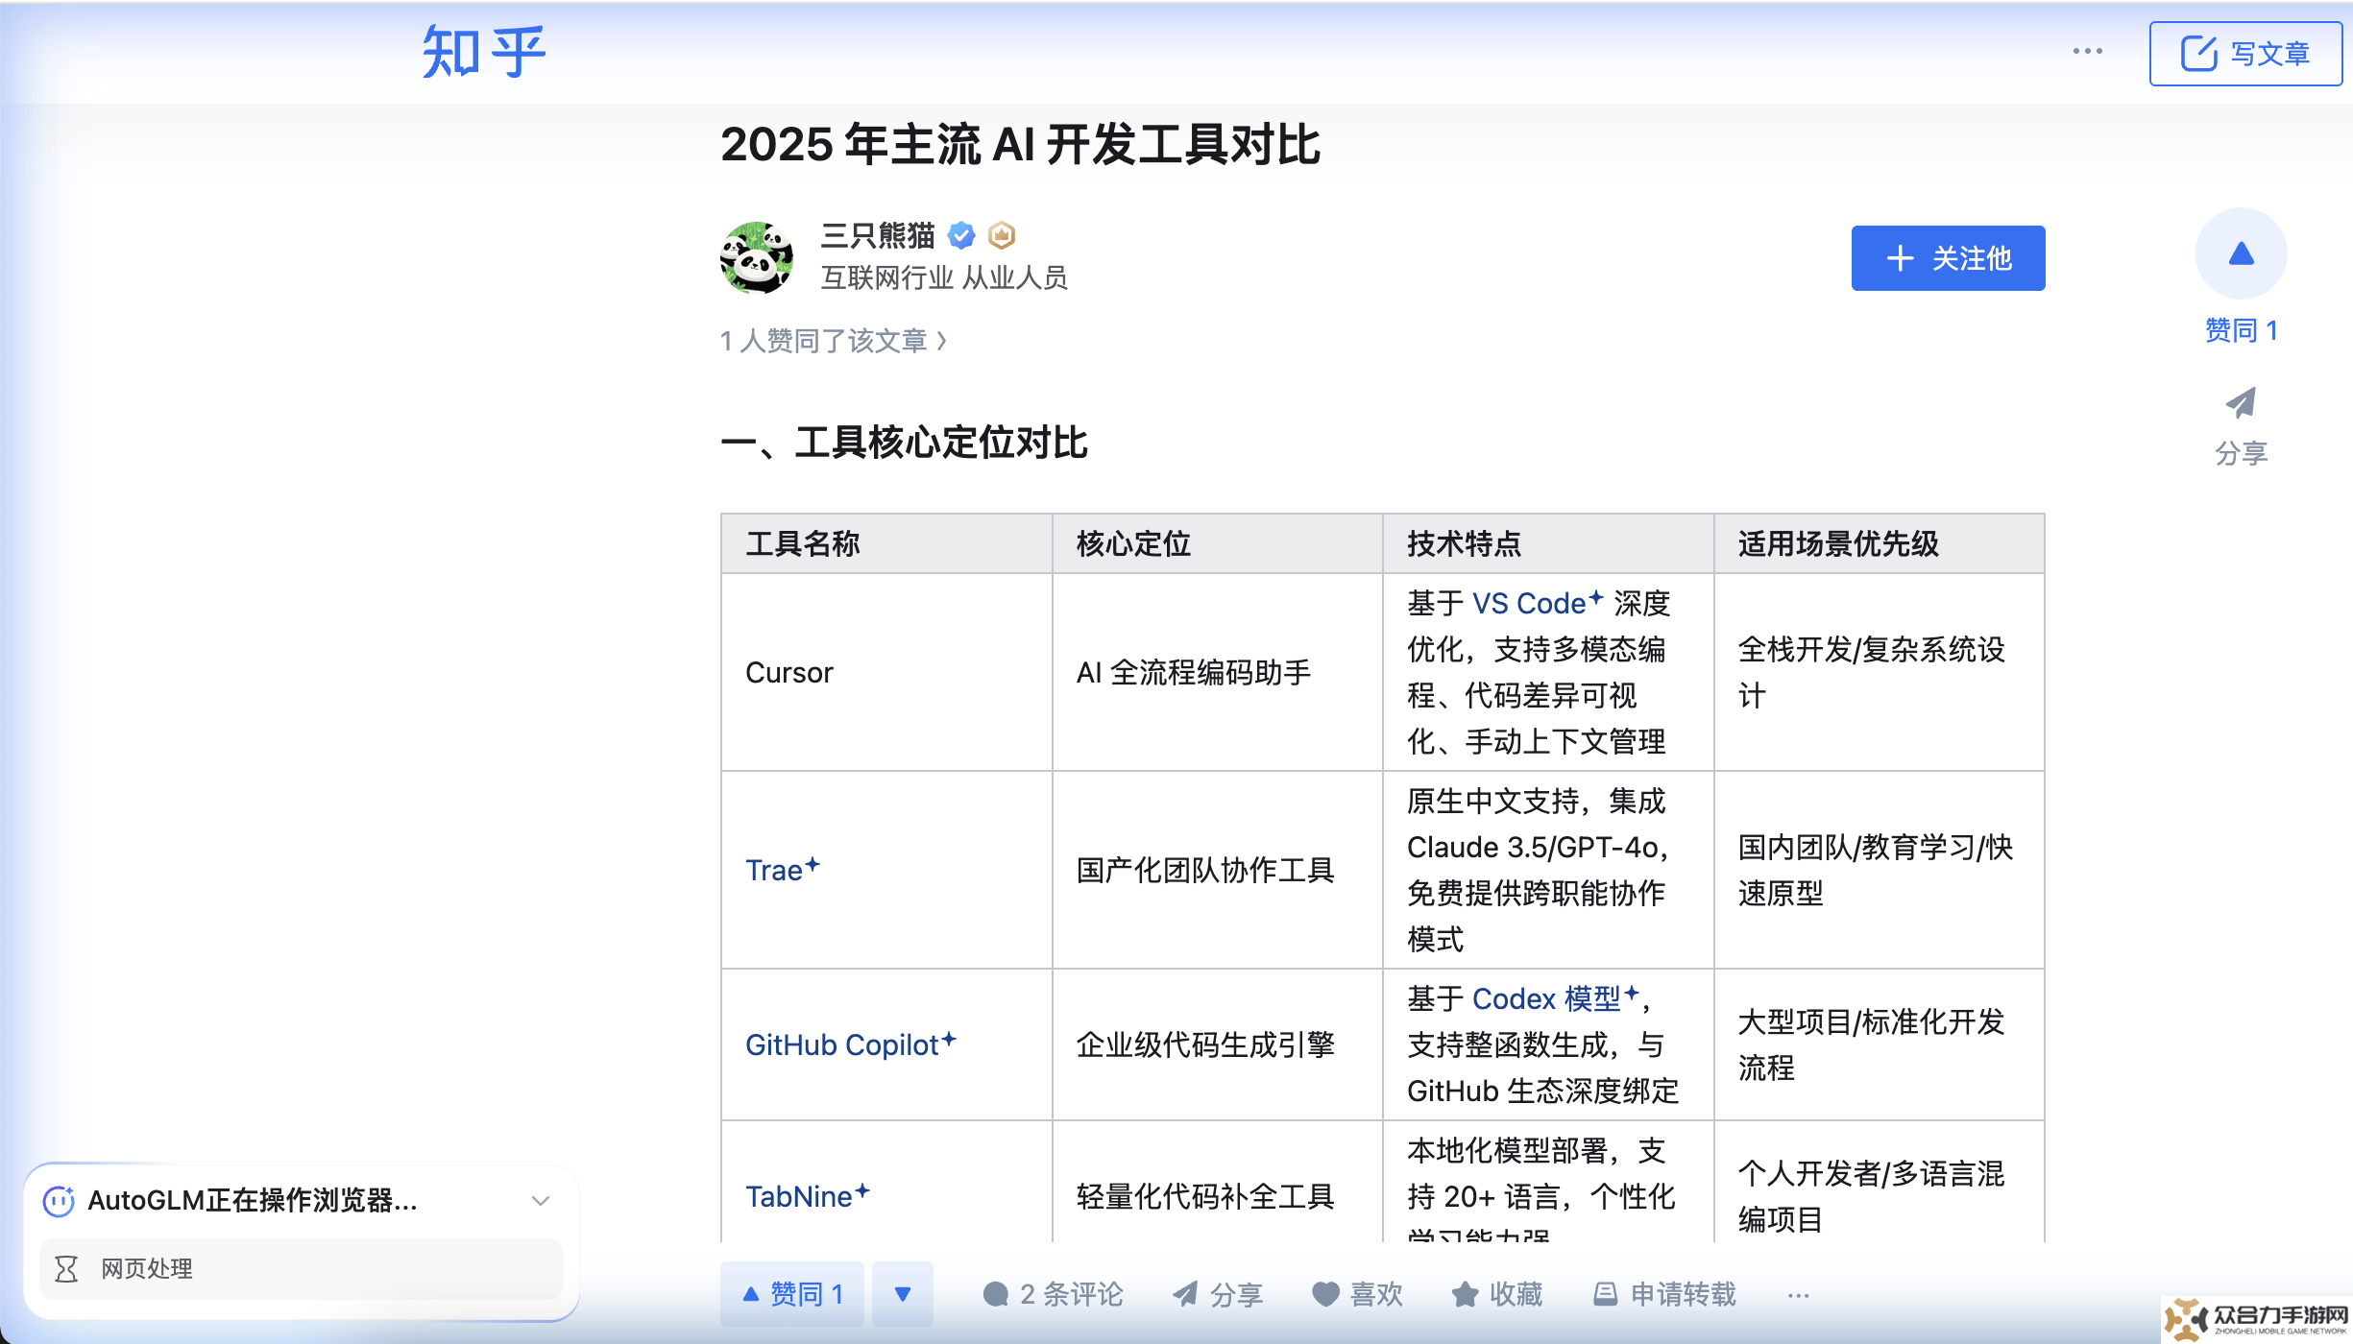Open 1 人赞同了该文章 list
The image size is (2353, 1344).
click(834, 341)
